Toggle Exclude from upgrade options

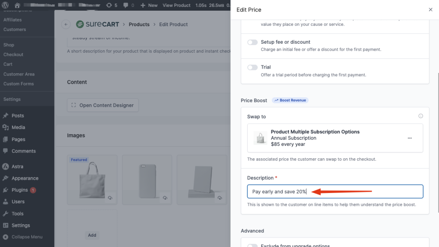click(253, 246)
